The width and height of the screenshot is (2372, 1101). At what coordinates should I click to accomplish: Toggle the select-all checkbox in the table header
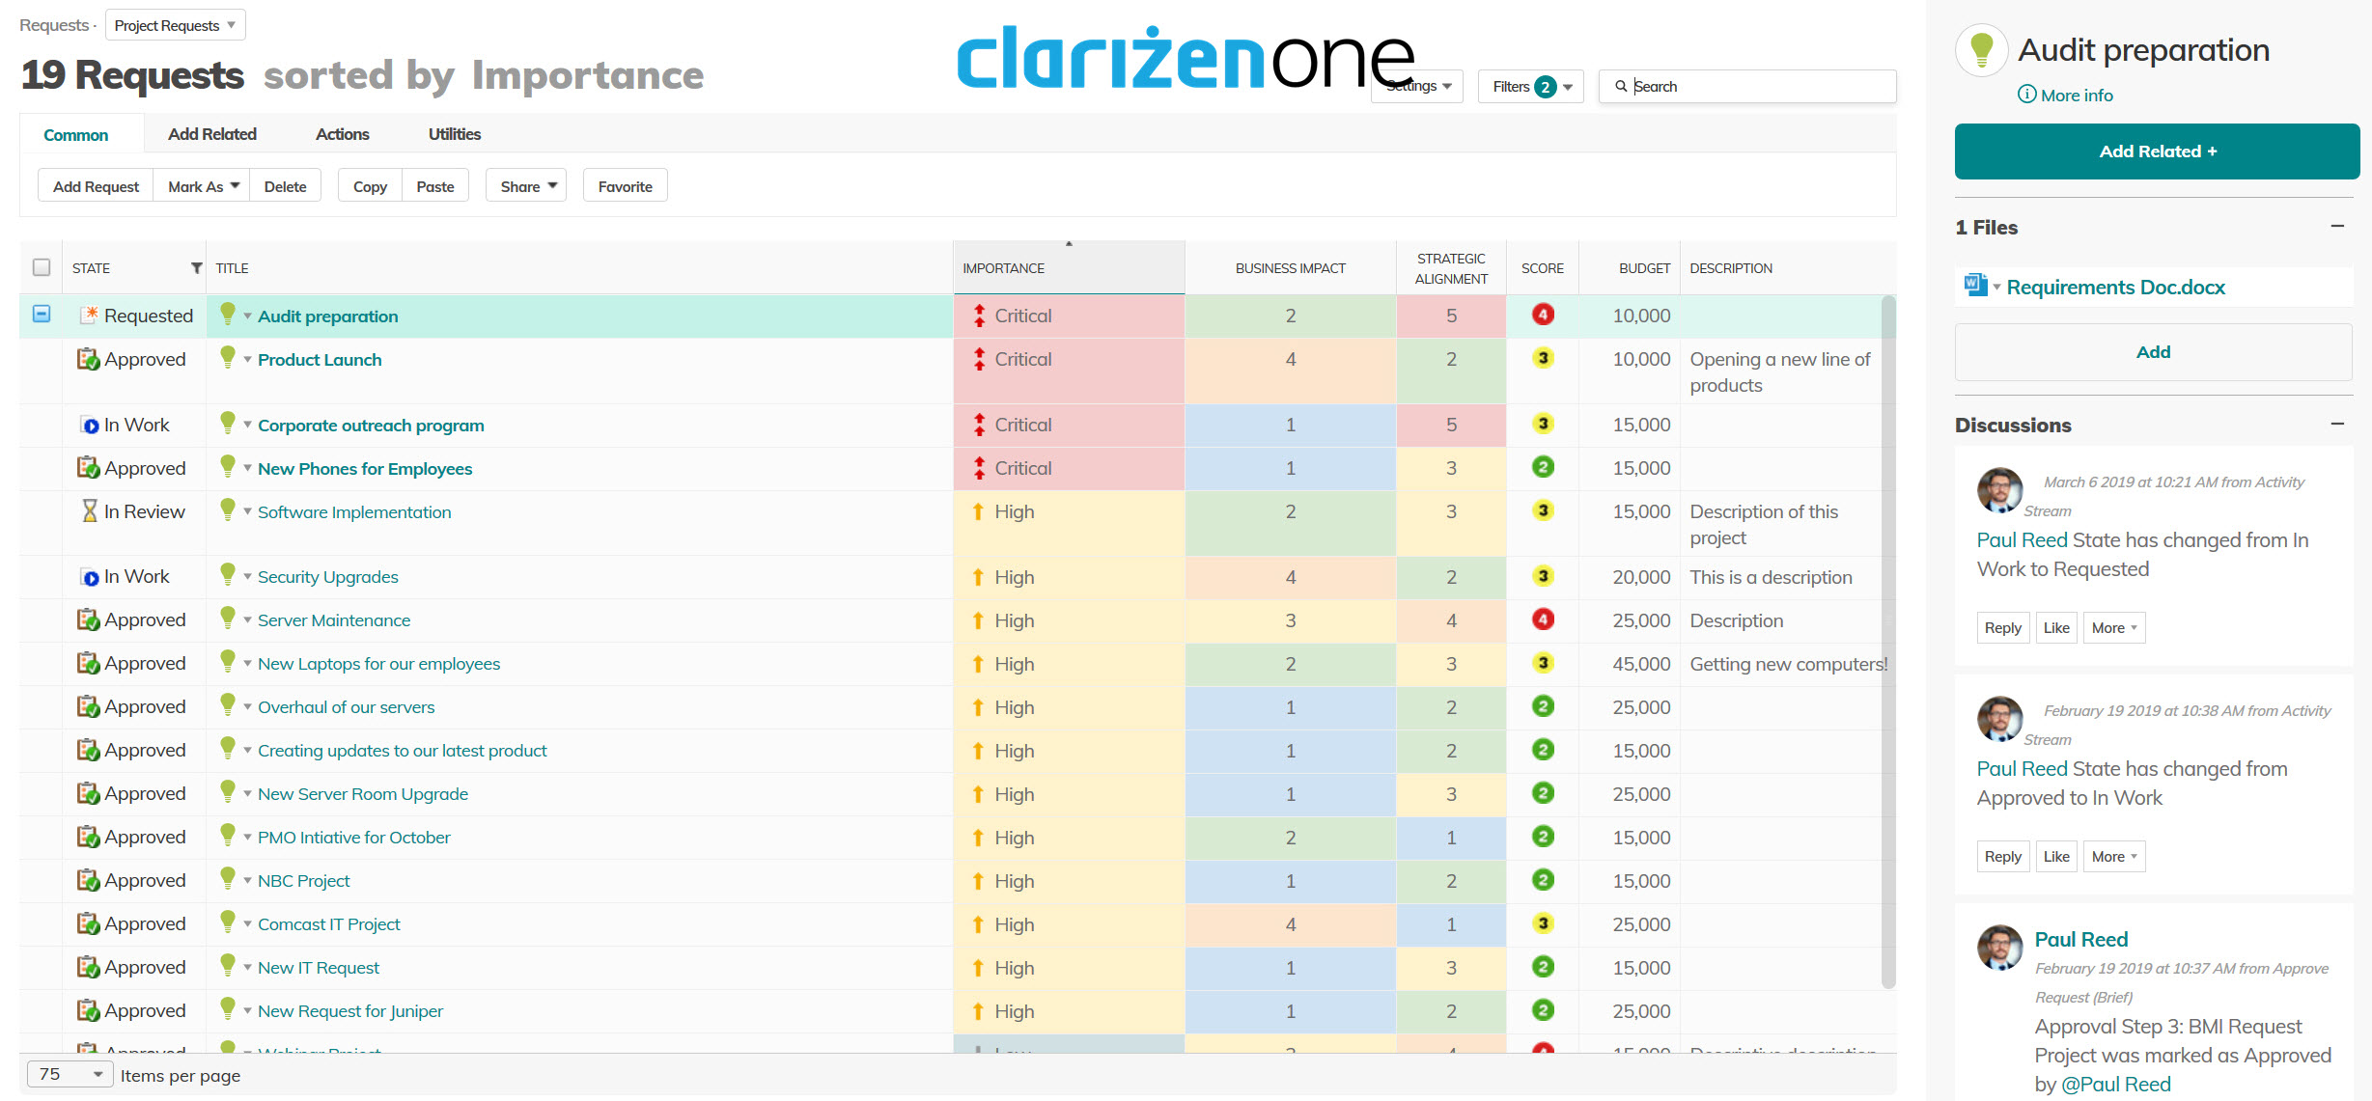point(42,267)
